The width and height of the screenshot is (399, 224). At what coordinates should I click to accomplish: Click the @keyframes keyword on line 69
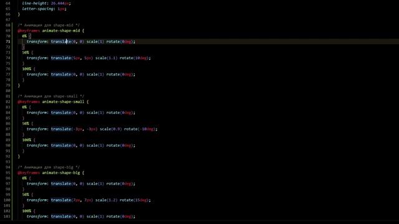pos(29,30)
